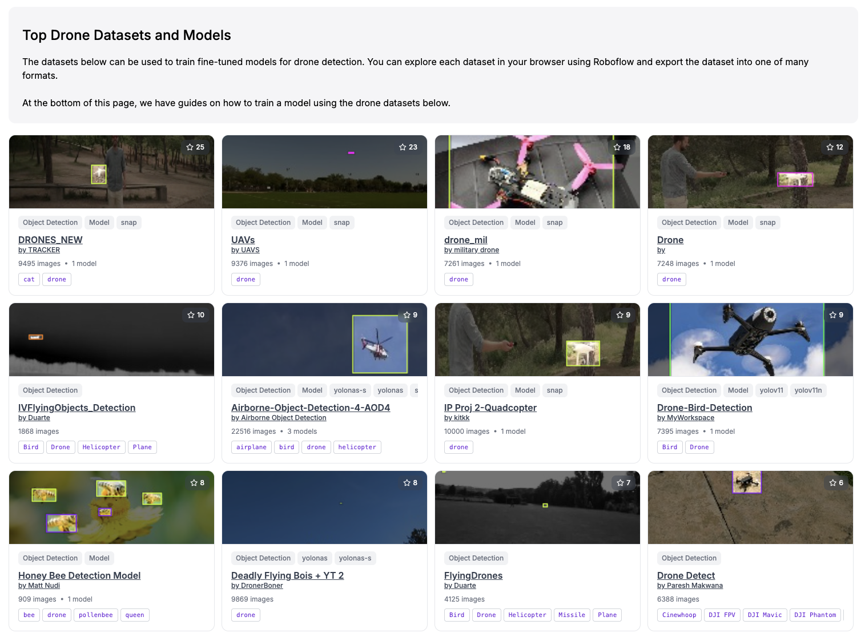
Task: Star the Airborne-Object-Detection-4-AOD4 card
Action: [407, 315]
